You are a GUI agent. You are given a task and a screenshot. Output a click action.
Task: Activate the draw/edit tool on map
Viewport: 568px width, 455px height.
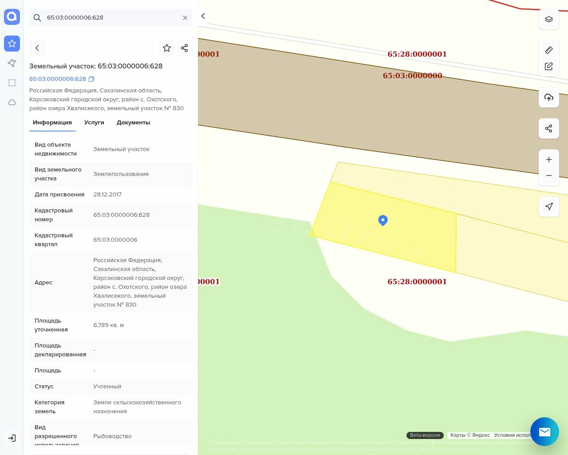(549, 66)
